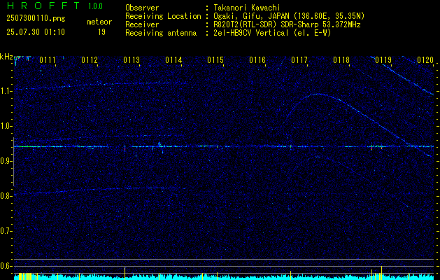Click the HROFFT title text
Screen dimensions: 440x280
point(44,6)
